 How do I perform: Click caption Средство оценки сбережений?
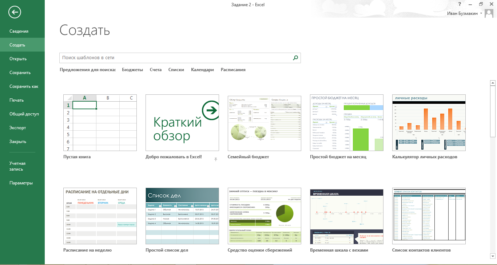pos(260,250)
